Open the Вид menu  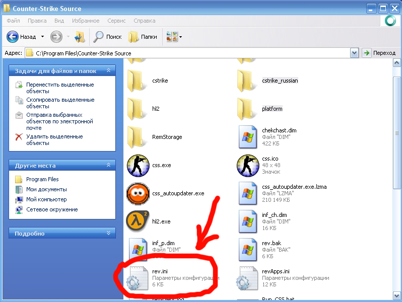pyautogui.click(x=59, y=21)
